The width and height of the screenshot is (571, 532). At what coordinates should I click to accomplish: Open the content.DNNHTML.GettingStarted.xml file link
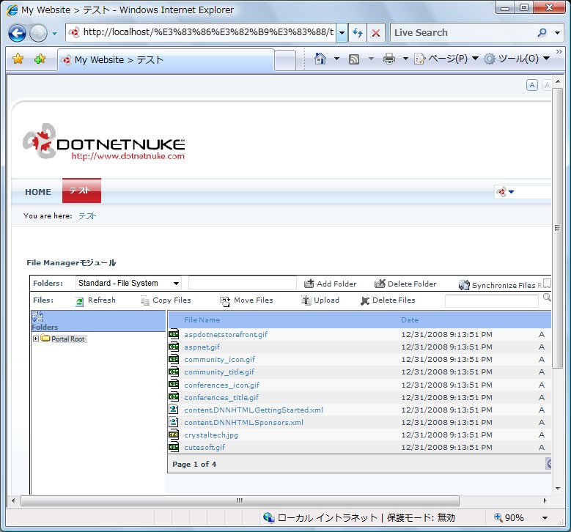254,410
